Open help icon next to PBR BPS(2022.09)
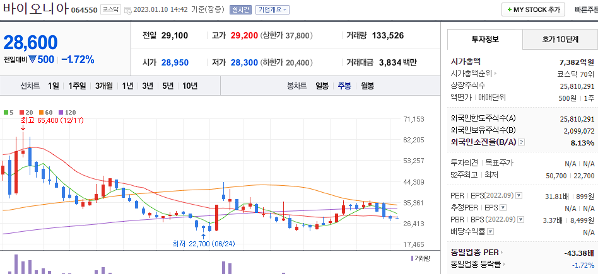 tap(520, 220)
